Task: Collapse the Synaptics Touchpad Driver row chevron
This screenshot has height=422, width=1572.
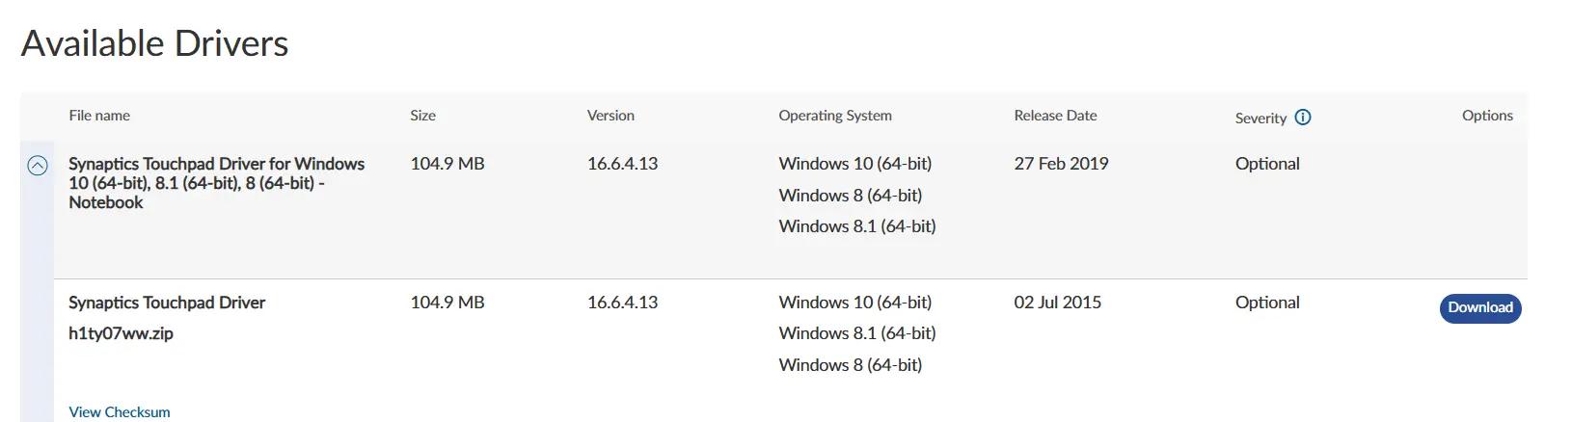Action: [38, 166]
